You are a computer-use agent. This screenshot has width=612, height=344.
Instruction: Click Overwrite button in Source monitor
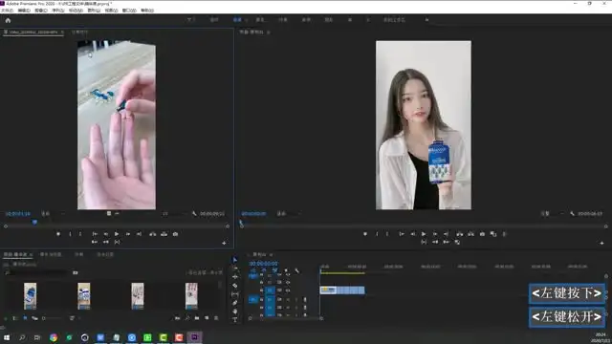coord(164,234)
